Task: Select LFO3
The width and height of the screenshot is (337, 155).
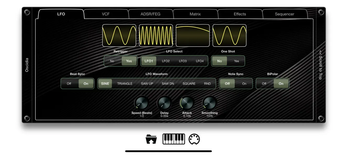Action: pos(183,61)
